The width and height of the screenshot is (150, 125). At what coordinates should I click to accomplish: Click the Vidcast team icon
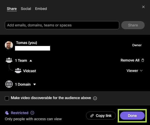coord(18,71)
